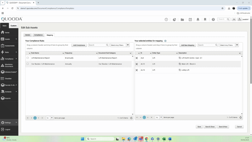Open Risks in the sidebar
Viewport: 252px width, 142px height.
9,52
